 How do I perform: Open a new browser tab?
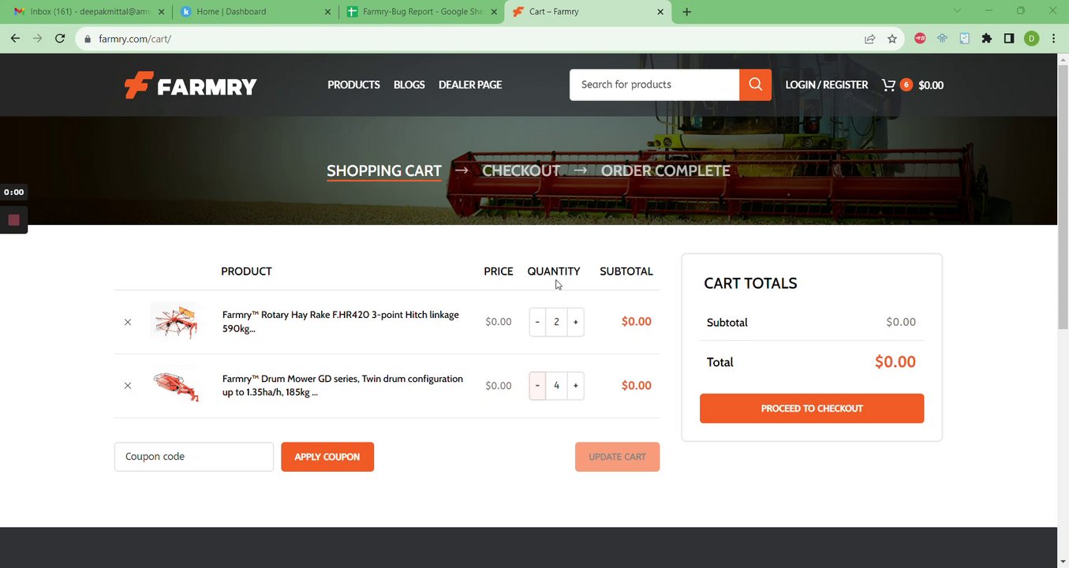click(x=686, y=12)
